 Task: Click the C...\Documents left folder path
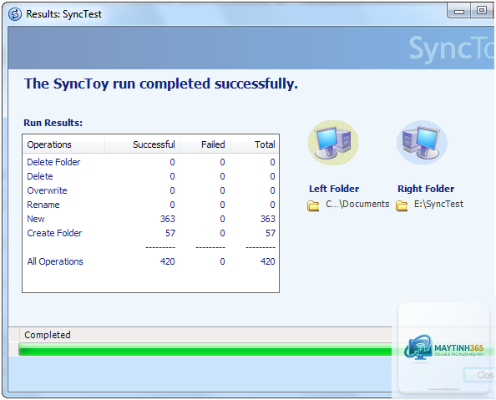357,204
